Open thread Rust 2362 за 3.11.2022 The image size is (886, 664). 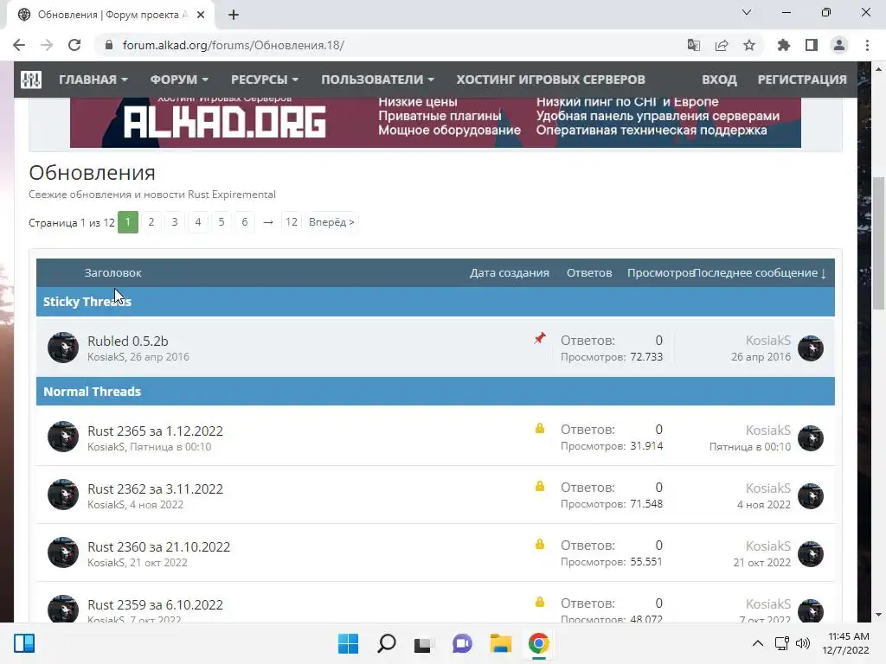click(155, 489)
